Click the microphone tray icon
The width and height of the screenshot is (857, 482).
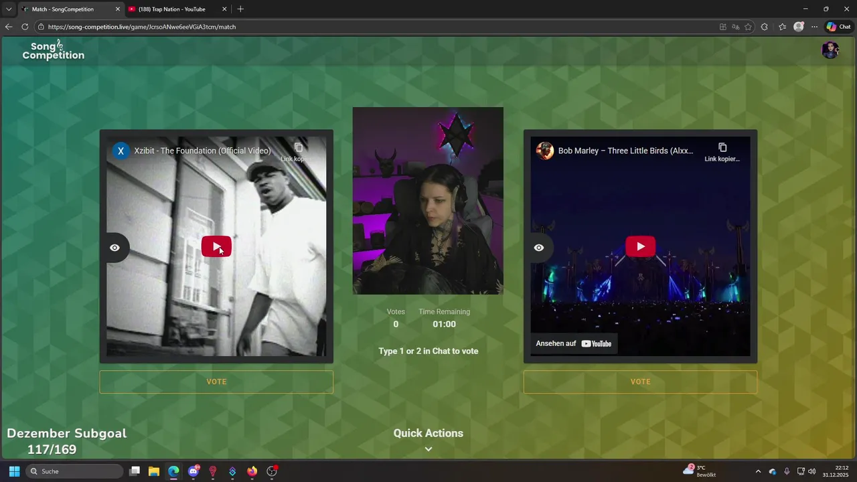pos(787,471)
